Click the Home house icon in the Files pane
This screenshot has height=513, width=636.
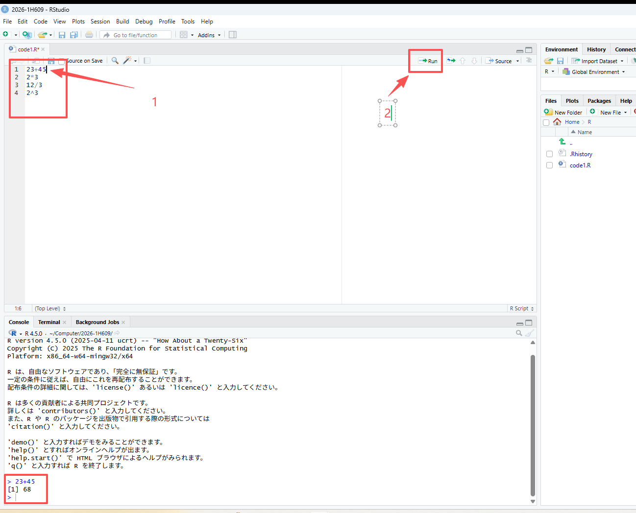(557, 122)
